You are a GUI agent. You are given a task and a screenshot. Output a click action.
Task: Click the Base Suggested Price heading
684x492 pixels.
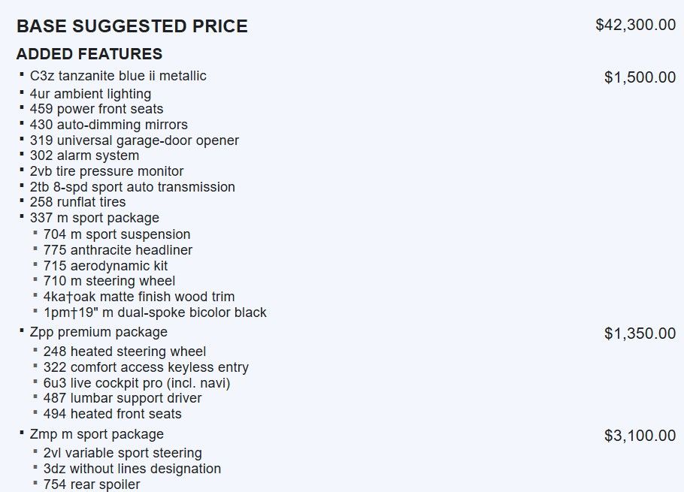pyautogui.click(x=132, y=26)
